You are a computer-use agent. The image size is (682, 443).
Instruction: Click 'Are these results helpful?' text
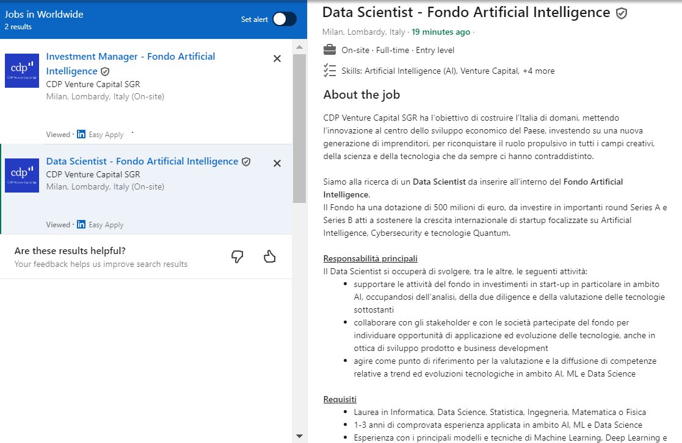(x=70, y=251)
